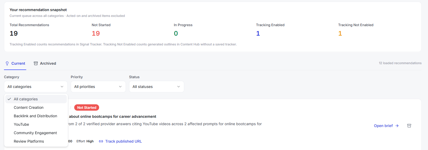Open the brief for the bootcamps recommendation
Image resolution: width=428 pixels, height=150 pixels.
point(386,126)
